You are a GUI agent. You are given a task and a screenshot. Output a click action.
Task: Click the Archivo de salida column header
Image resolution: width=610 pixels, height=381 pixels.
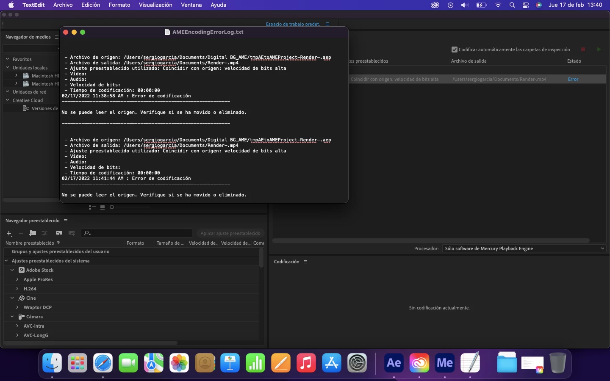469,61
